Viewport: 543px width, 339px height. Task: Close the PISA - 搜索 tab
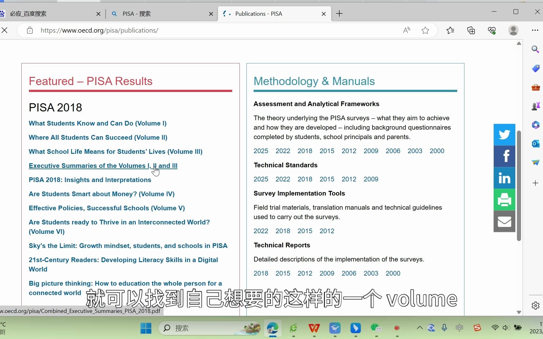tap(211, 14)
